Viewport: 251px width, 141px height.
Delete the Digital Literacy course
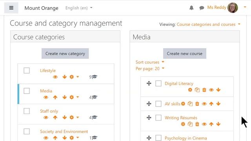click(204, 90)
